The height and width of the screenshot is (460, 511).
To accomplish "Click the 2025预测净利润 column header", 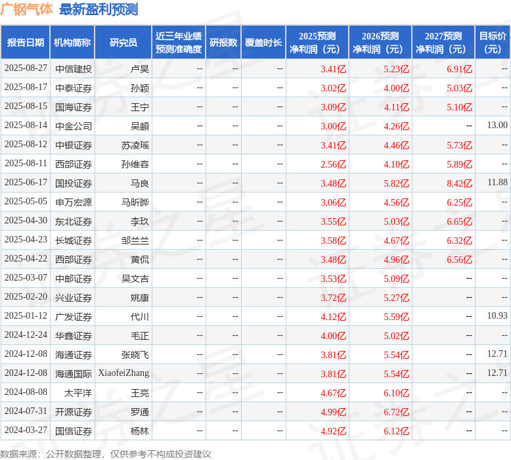I will (317, 42).
